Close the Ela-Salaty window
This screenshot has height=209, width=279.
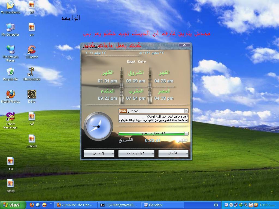184,45
